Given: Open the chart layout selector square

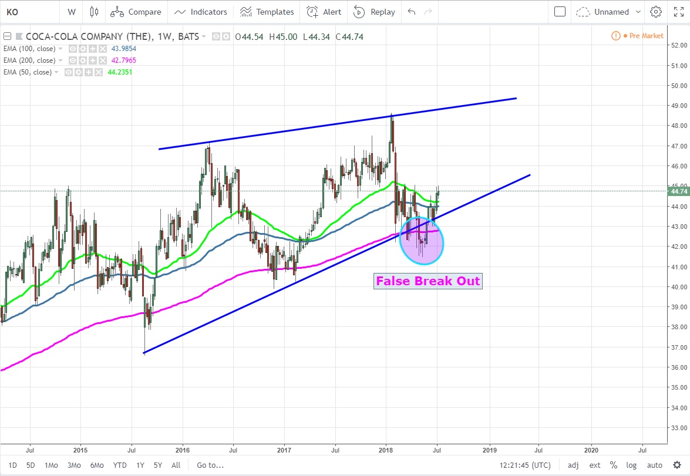Looking at the screenshot, I should coord(560,12).
